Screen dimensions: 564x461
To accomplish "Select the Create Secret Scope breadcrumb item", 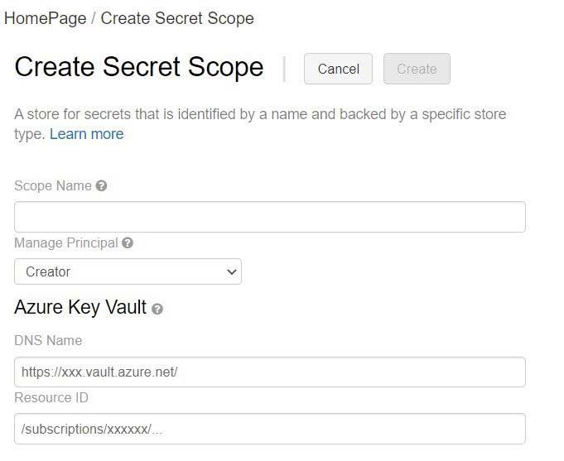I will pyautogui.click(x=177, y=18).
